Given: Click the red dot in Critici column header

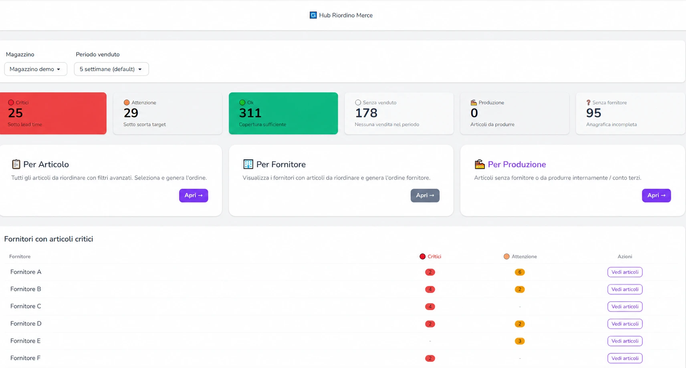Looking at the screenshot, I should click(x=422, y=257).
